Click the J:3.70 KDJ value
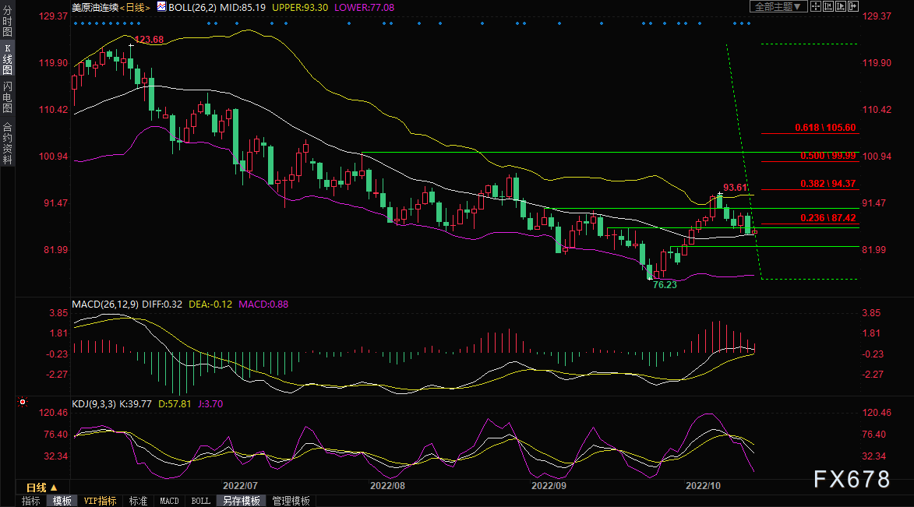Screen dimensions: 914x507 [x=210, y=404]
